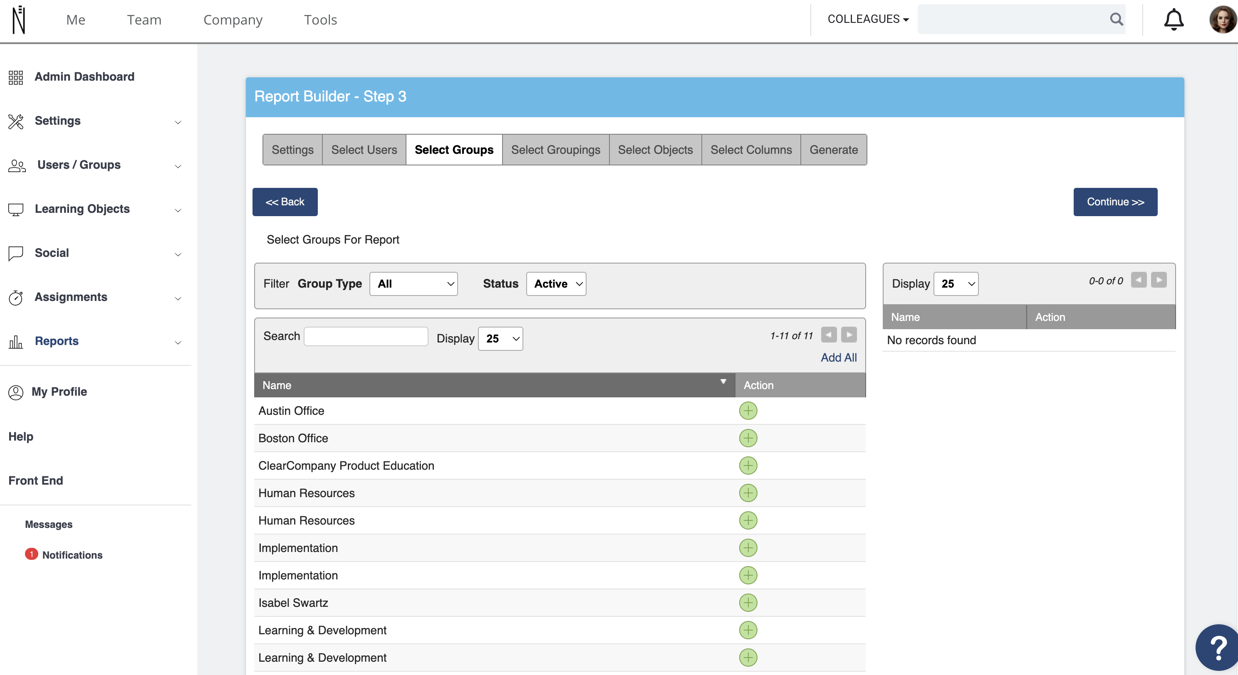1238x675 pixels.
Task: Add Boston Office group to report
Action: 748,438
